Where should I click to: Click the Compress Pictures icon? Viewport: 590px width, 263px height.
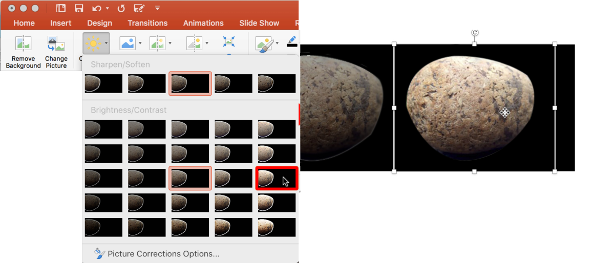click(228, 42)
